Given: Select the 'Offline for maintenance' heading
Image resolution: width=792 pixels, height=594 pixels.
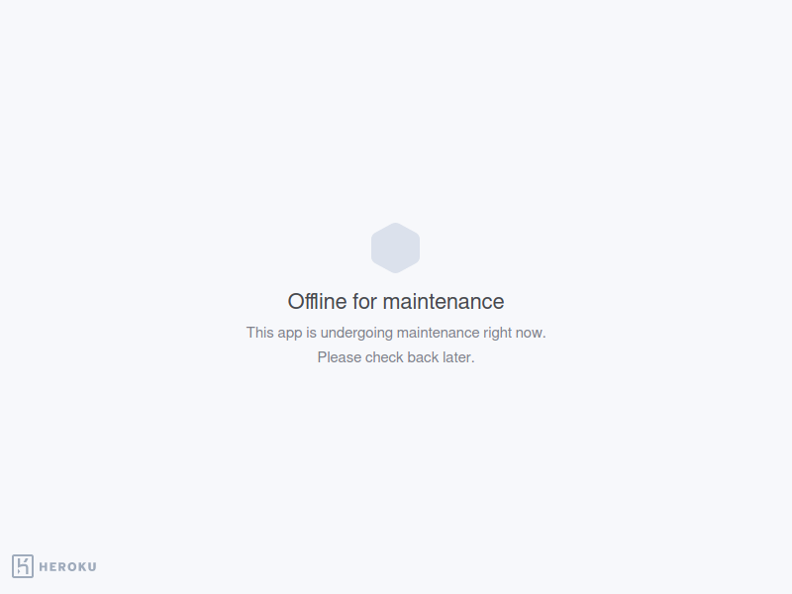Looking at the screenshot, I should 395,302.
